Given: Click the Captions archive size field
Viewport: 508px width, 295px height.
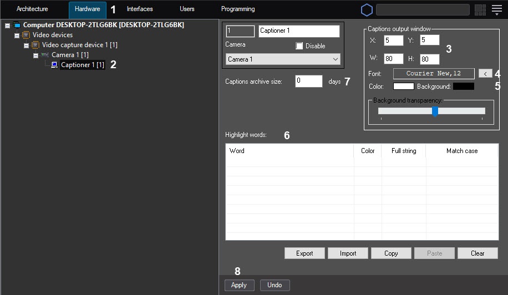Looking at the screenshot, I should tap(308, 82).
